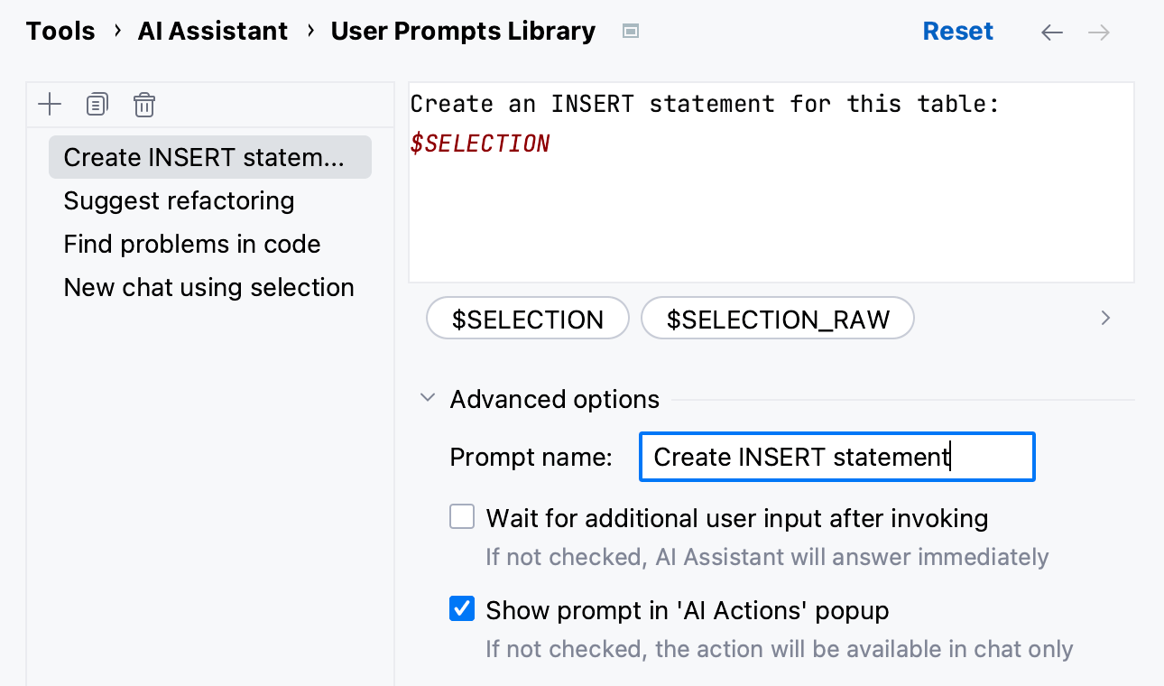Insert the $SELECTION_RAW variable chip

[x=778, y=319]
